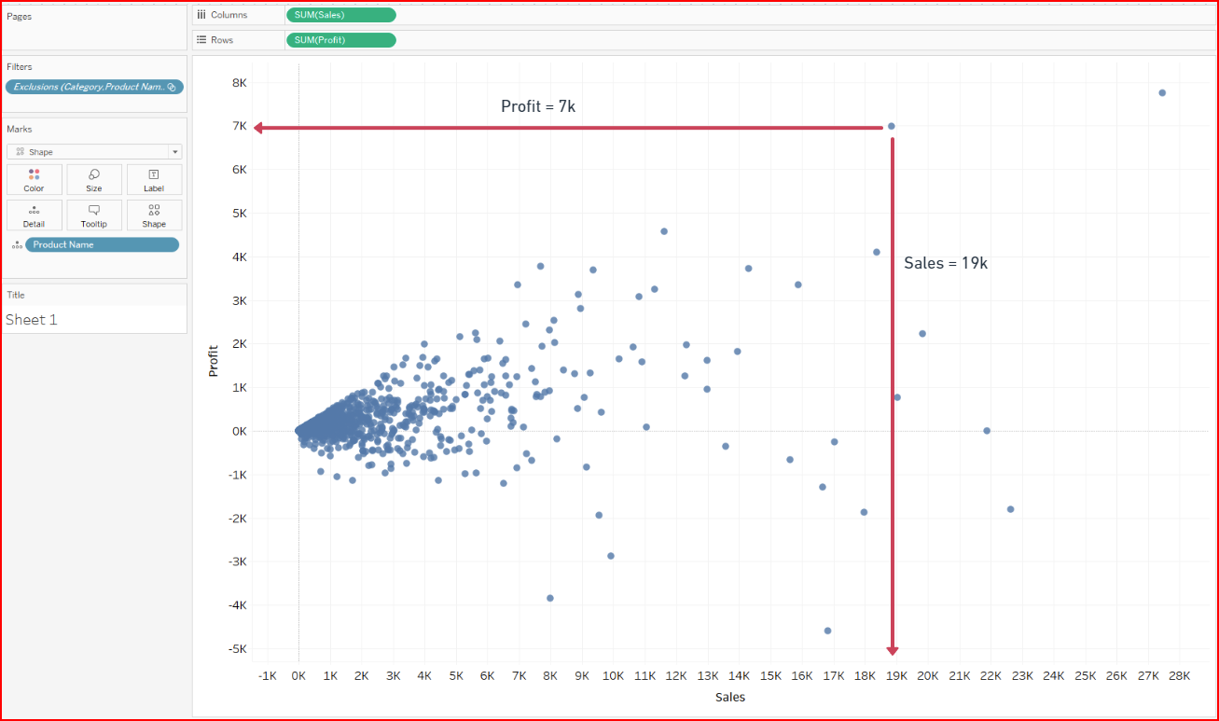Open the mark type dropdown showing Shape
Screen dimensions: 1219x721
click(x=174, y=151)
